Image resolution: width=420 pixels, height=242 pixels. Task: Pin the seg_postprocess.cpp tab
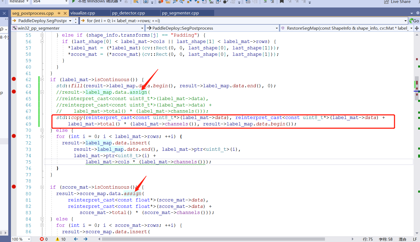click(x=59, y=13)
